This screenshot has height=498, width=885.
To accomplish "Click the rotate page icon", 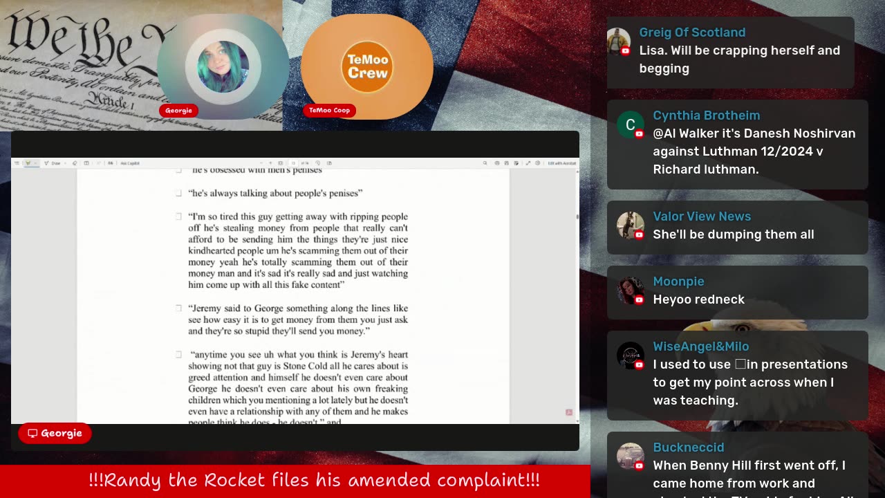I will pos(318,163).
